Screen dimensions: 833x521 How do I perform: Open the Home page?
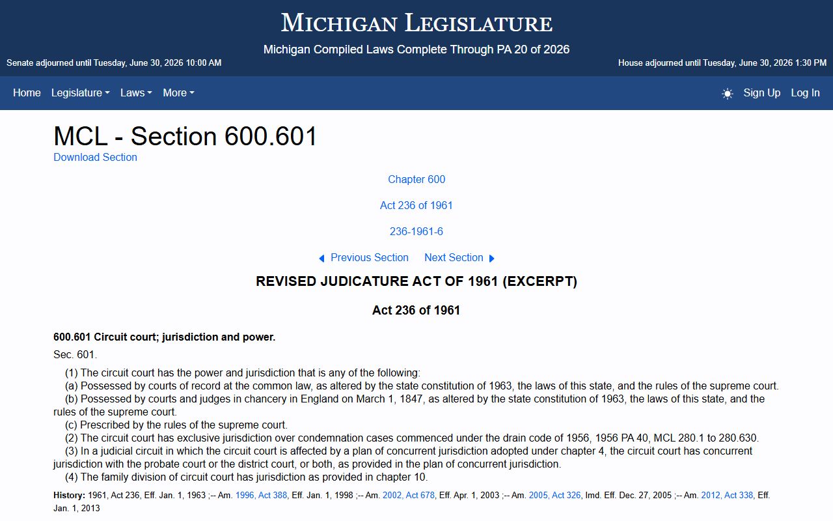tap(27, 92)
